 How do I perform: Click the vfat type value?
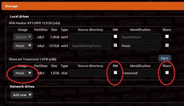[64, 73]
